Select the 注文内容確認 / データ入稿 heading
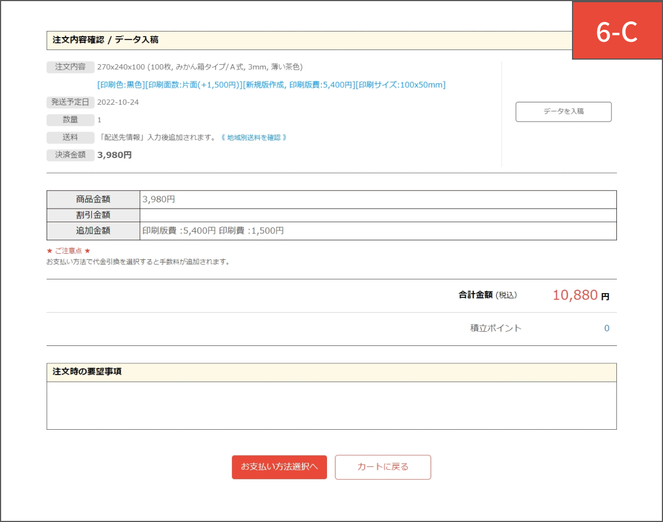Screen dimensions: 663x522 [105, 40]
